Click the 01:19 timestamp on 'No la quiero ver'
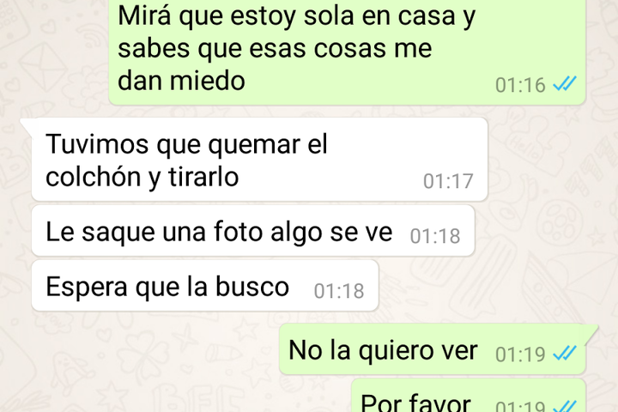The image size is (618, 412). [520, 354]
